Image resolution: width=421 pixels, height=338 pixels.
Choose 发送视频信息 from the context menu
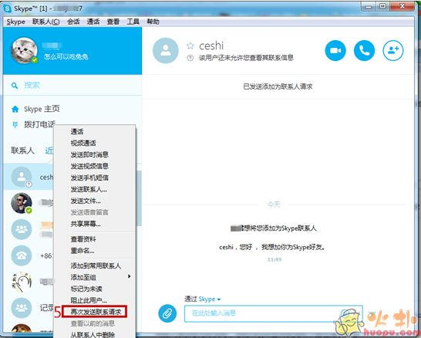click(x=95, y=167)
